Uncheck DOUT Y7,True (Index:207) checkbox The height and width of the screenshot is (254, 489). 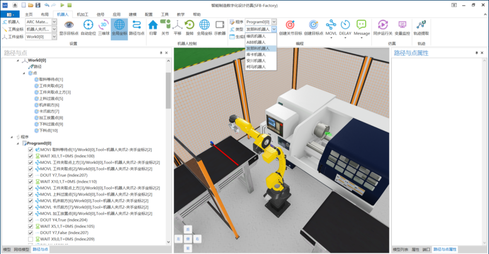click(31, 175)
